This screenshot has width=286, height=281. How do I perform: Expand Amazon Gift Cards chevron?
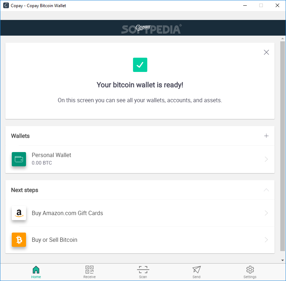click(x=266, y=213)
